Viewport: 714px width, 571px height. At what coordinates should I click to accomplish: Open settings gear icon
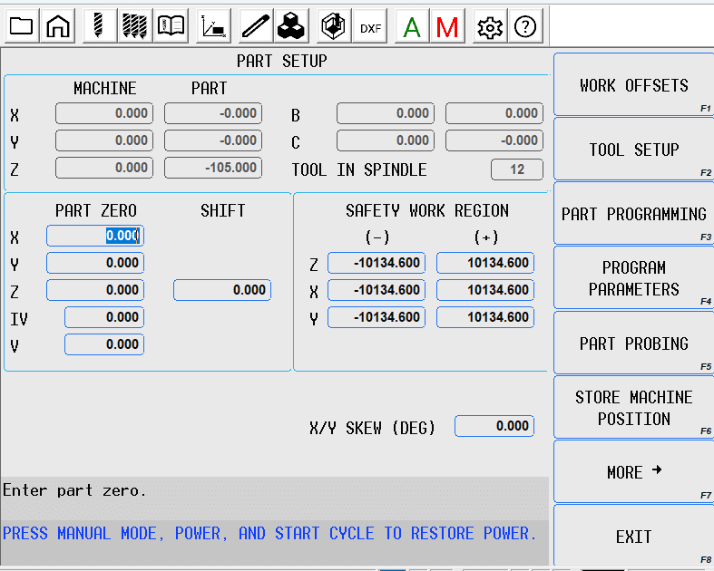coord(490,27)
